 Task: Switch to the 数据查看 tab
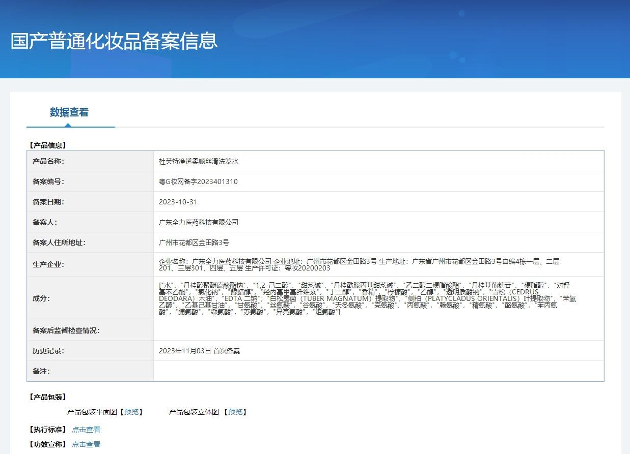coord(69,112)
